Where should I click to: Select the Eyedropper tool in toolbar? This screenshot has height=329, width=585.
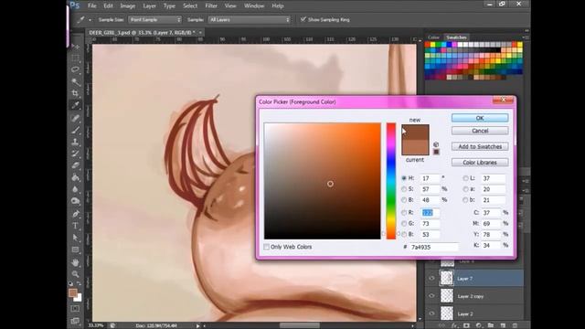[x=76, y=105]
